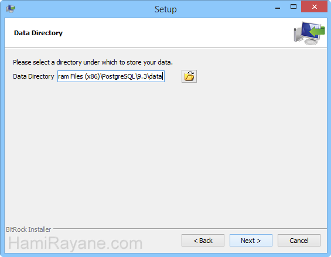Minimize the Setup window
Viewport: 331px width, 257px height.
click(x=278, y=8)
